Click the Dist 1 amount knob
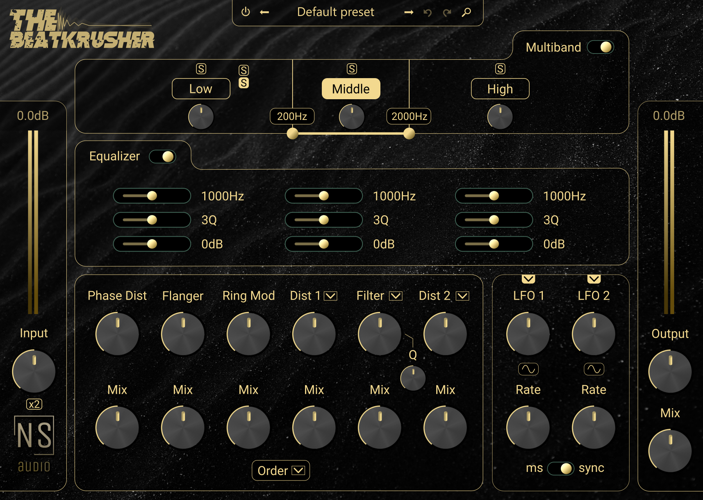Image resolution: width=703 pixels, height=500 pixels. pos(314,334)
